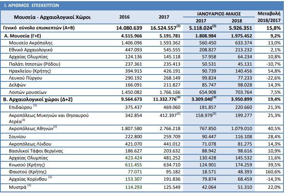Click the site value 423.424 for Αρχαίας Ολυμπίας
This screenshot has height=193, width=285.
click(134, 158)
